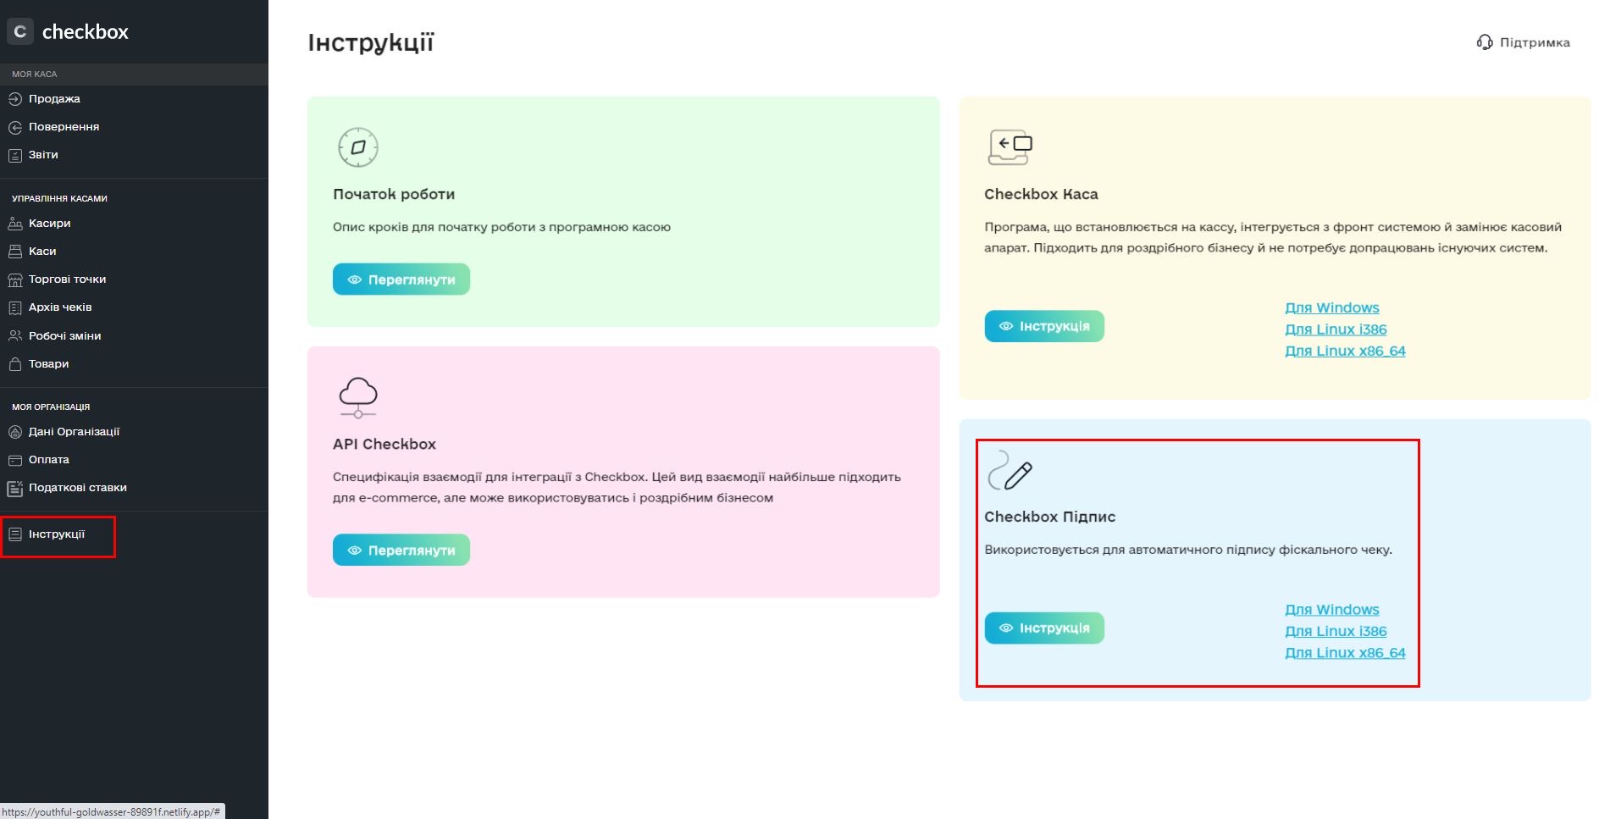Click the Торгові точки shop icon
Viewport: 1621px width, 819px height.
pos(15,279)
